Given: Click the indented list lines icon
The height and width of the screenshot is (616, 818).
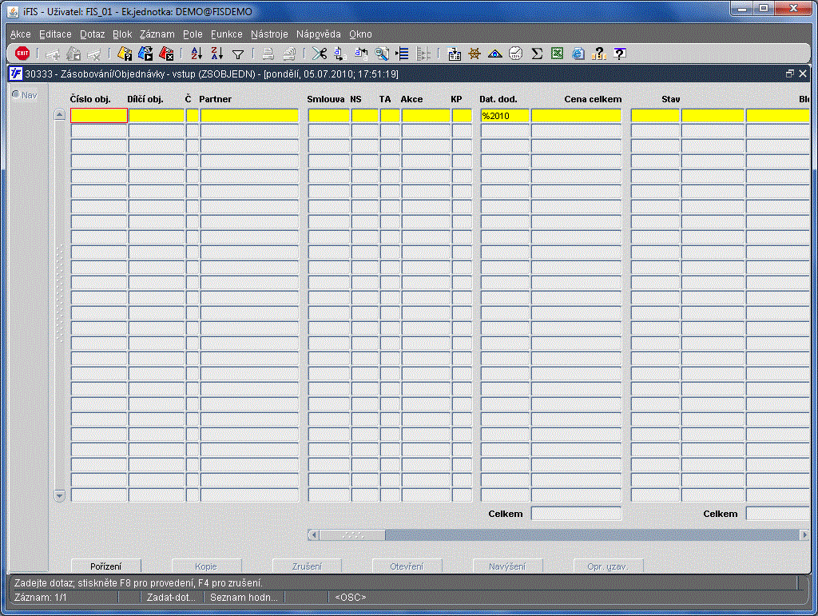Looking at the screenshot, I should coord(403,54).
